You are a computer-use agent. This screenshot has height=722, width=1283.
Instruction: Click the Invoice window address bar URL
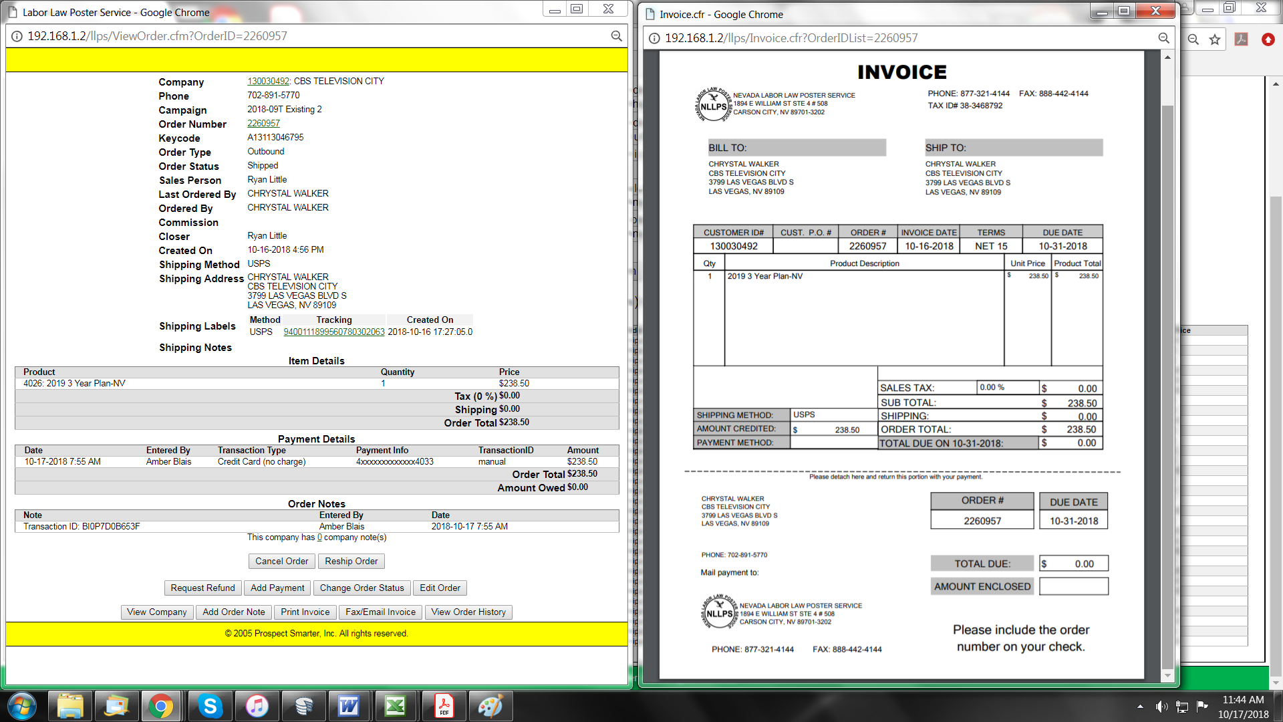pyautogui.click(x=791, y=38)
